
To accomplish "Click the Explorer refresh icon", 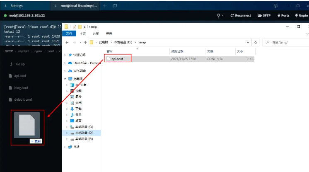I will click(x=256, y=42).
